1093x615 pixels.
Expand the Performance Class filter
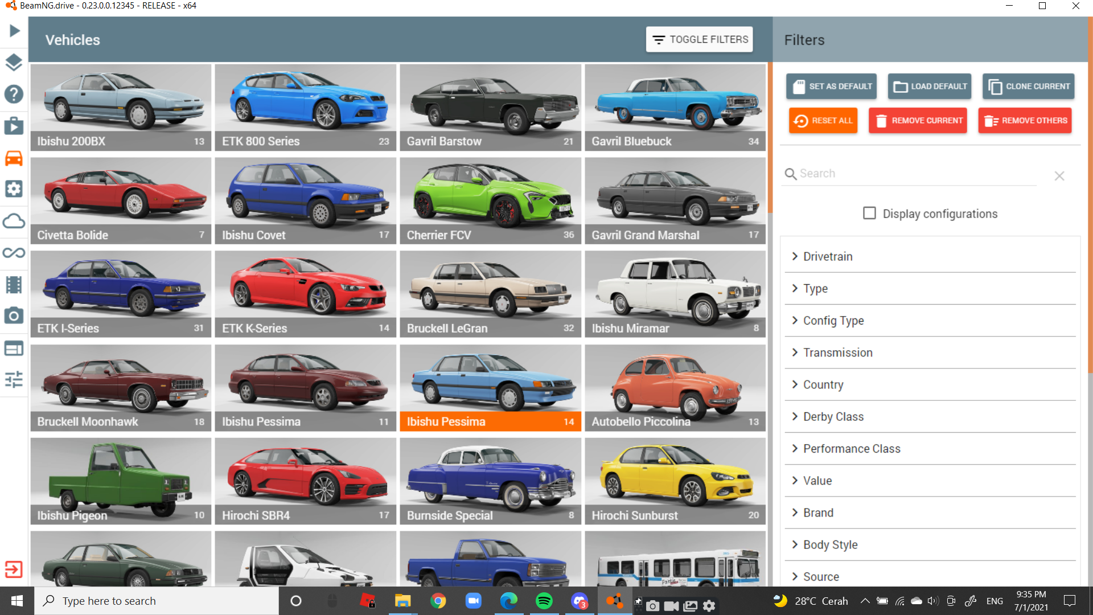click(930, 448)
